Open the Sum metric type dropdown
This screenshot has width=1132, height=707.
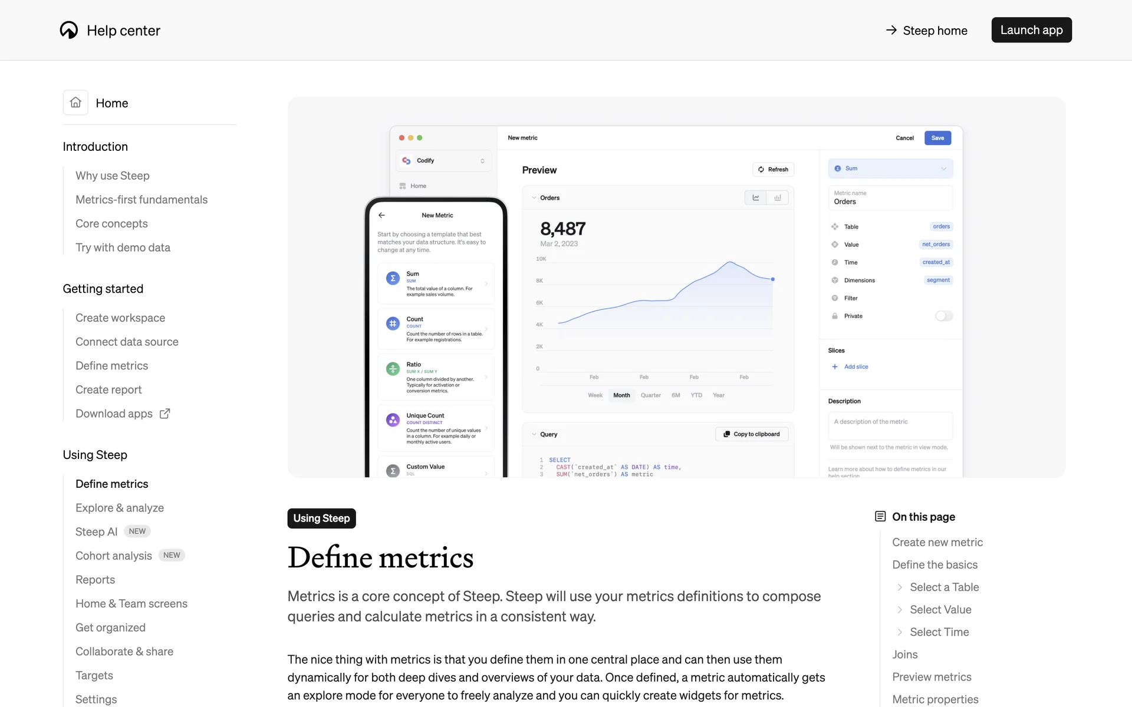coord(890,169)
